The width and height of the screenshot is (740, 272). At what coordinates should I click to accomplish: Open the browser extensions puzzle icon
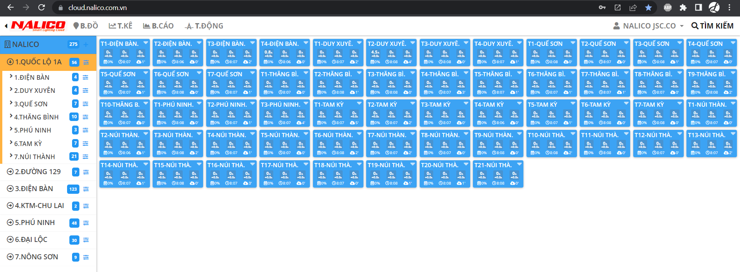coord(683,7)
